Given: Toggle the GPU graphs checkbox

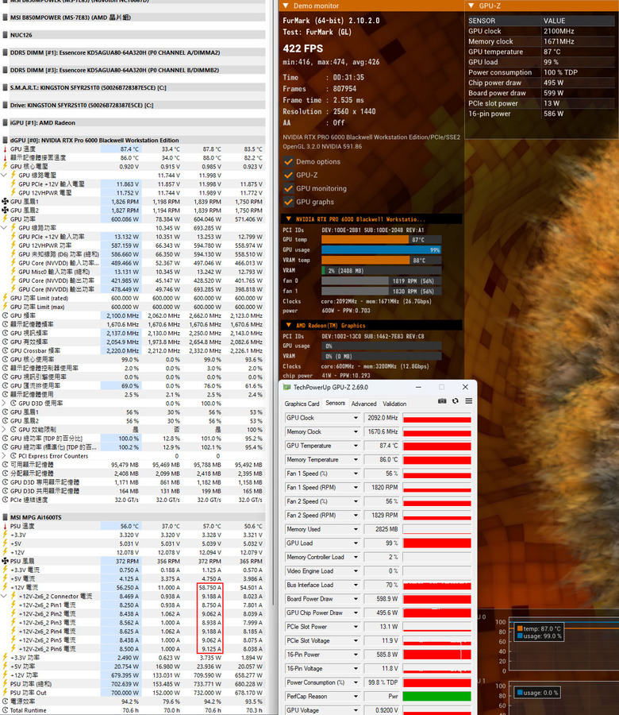Looking at the screenshot, I should 288,202.
